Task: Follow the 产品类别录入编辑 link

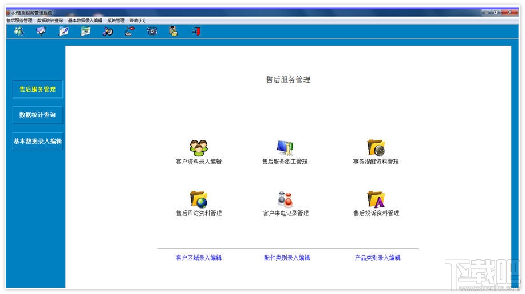Action: (378, 258)
